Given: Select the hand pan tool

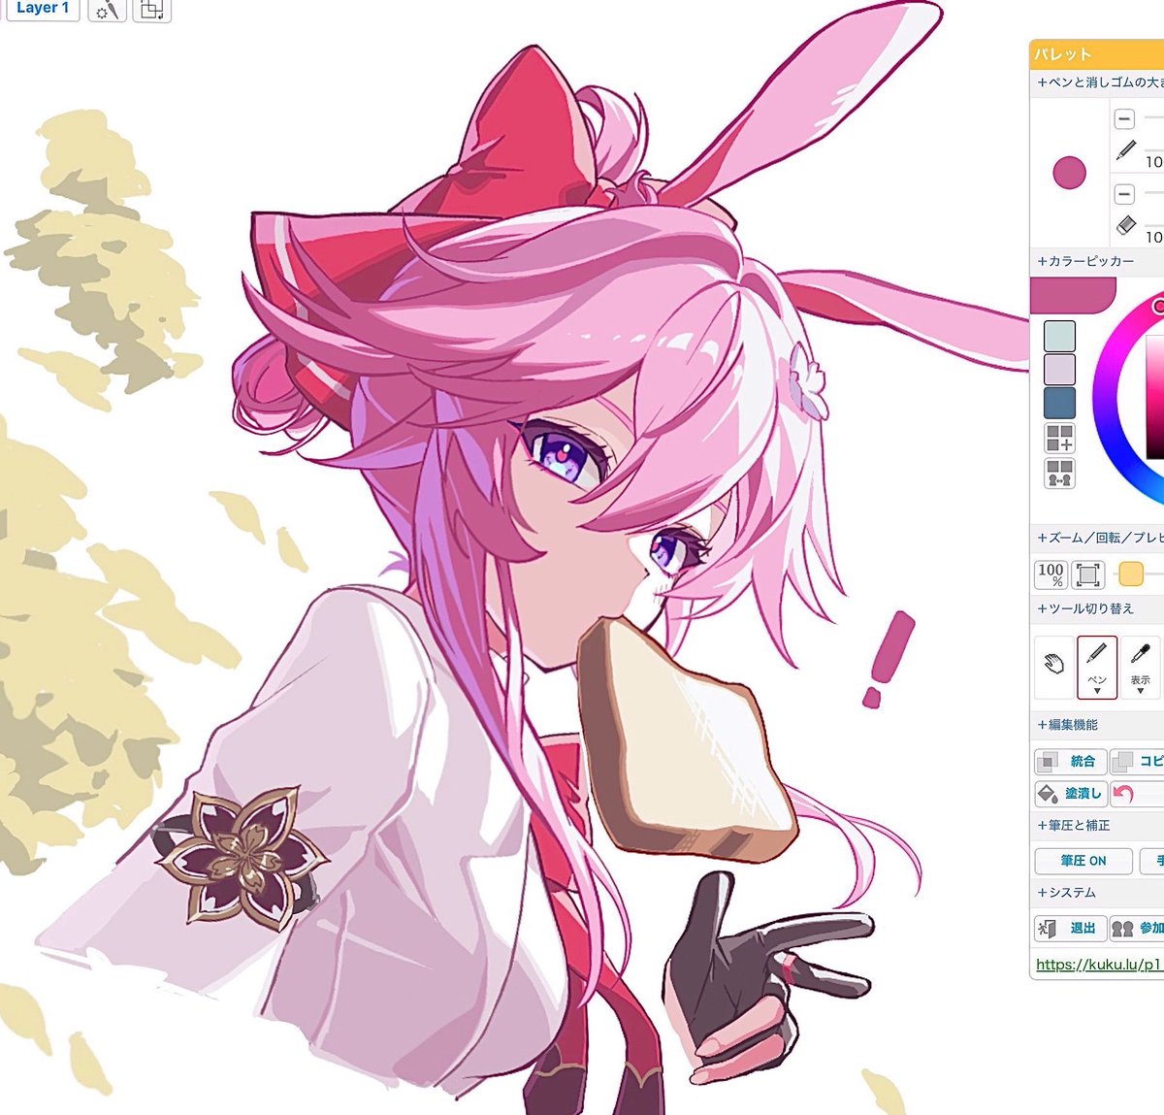Looking at the screenshot, I should 1054,666.
